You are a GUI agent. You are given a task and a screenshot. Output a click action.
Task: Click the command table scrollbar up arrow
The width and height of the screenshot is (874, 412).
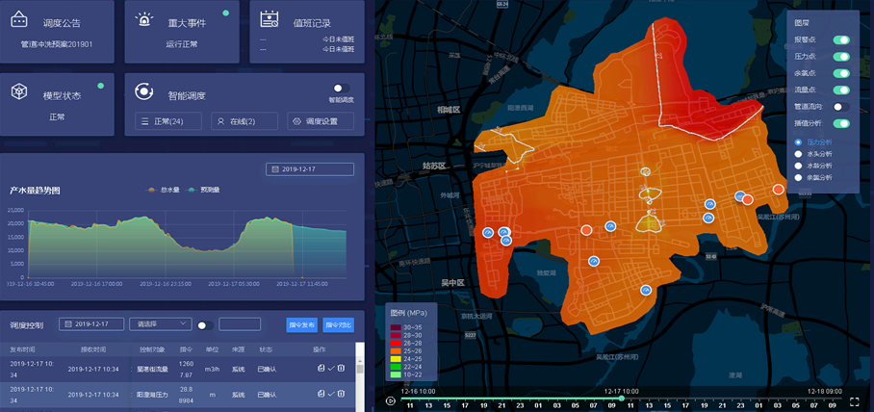click(x=360, y=361)
